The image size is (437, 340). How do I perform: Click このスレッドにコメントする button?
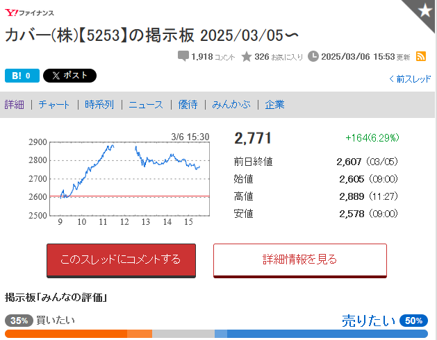121,261
